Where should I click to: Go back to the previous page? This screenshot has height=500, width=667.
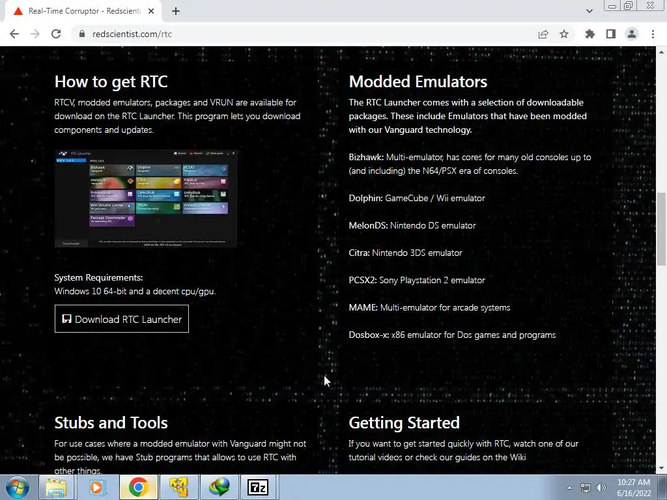(14, 34)
